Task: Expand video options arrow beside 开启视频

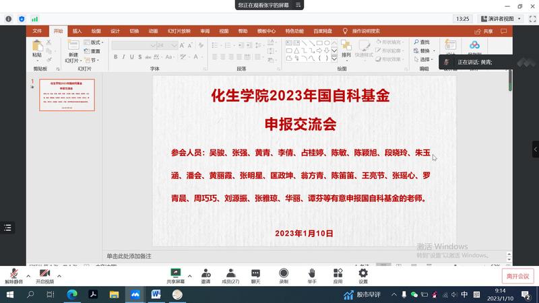Action: click(x=59, y=275)
